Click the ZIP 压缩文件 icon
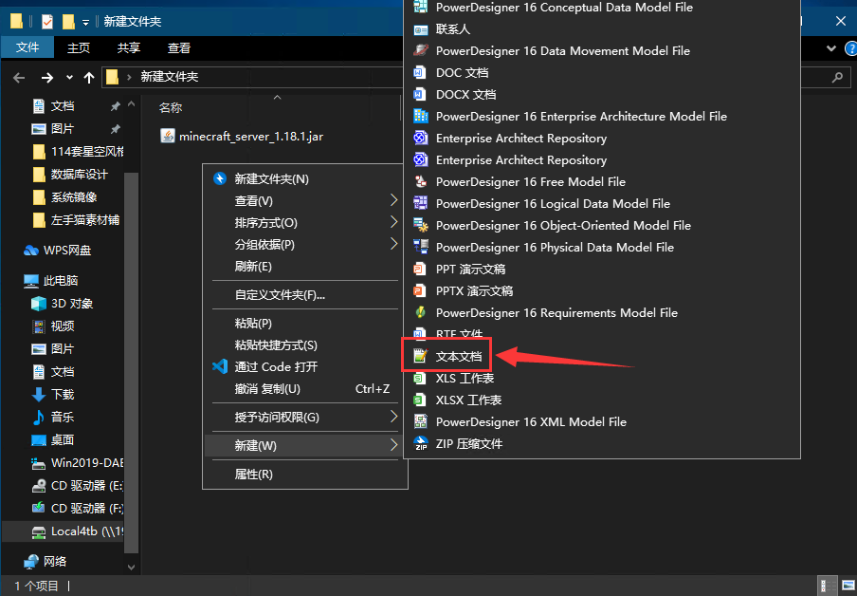857x596 pixels. pos(421,443)
